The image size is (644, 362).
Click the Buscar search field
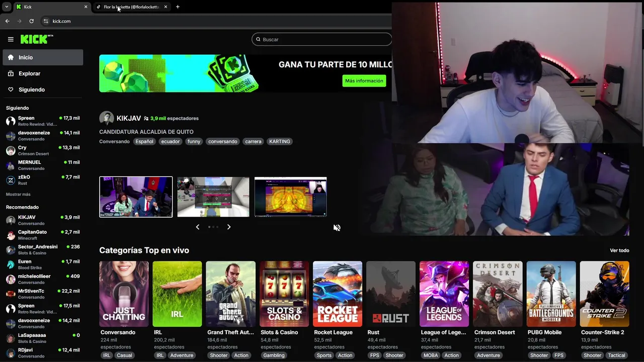(x=322, y=39)
